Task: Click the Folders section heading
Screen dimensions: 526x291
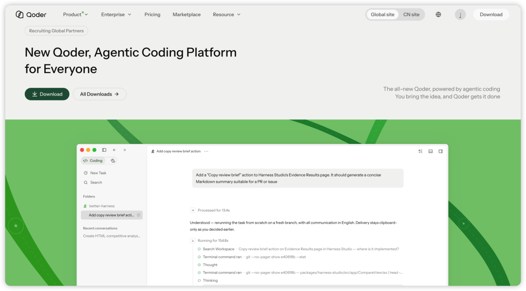Action: coord(89,196)
